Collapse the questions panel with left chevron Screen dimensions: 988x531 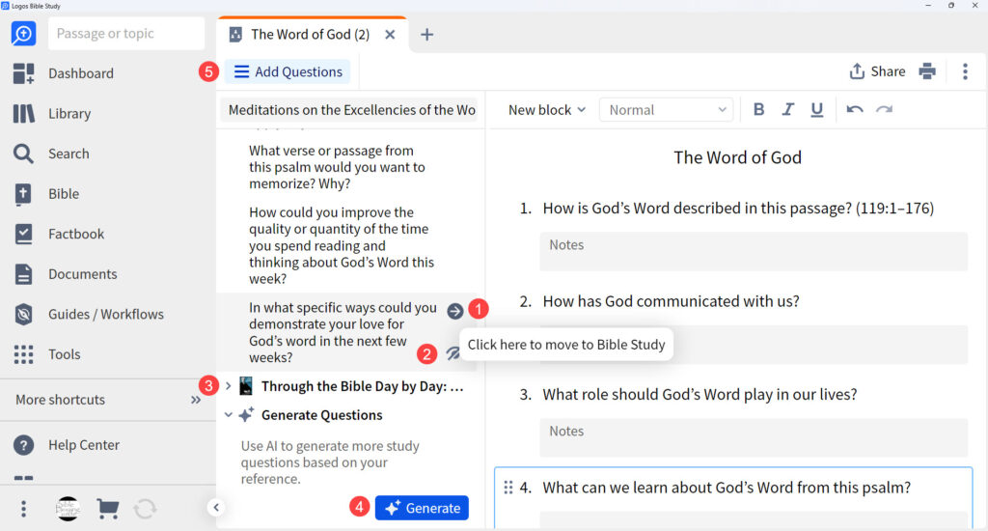coord(216,507)
